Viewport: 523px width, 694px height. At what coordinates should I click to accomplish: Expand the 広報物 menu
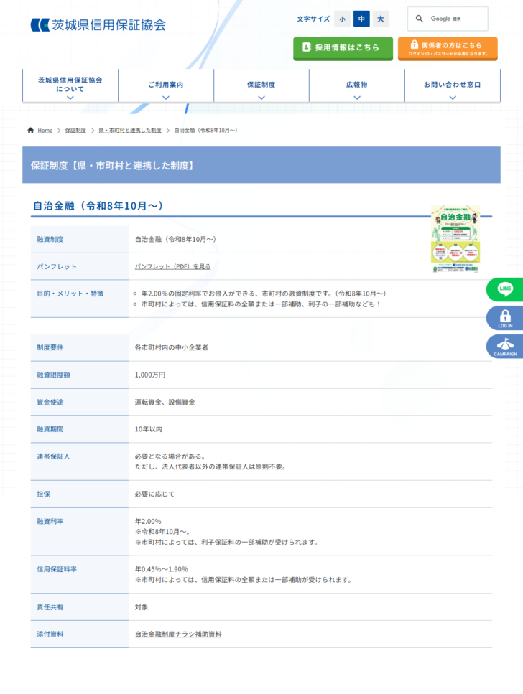[x=357, y=85]
